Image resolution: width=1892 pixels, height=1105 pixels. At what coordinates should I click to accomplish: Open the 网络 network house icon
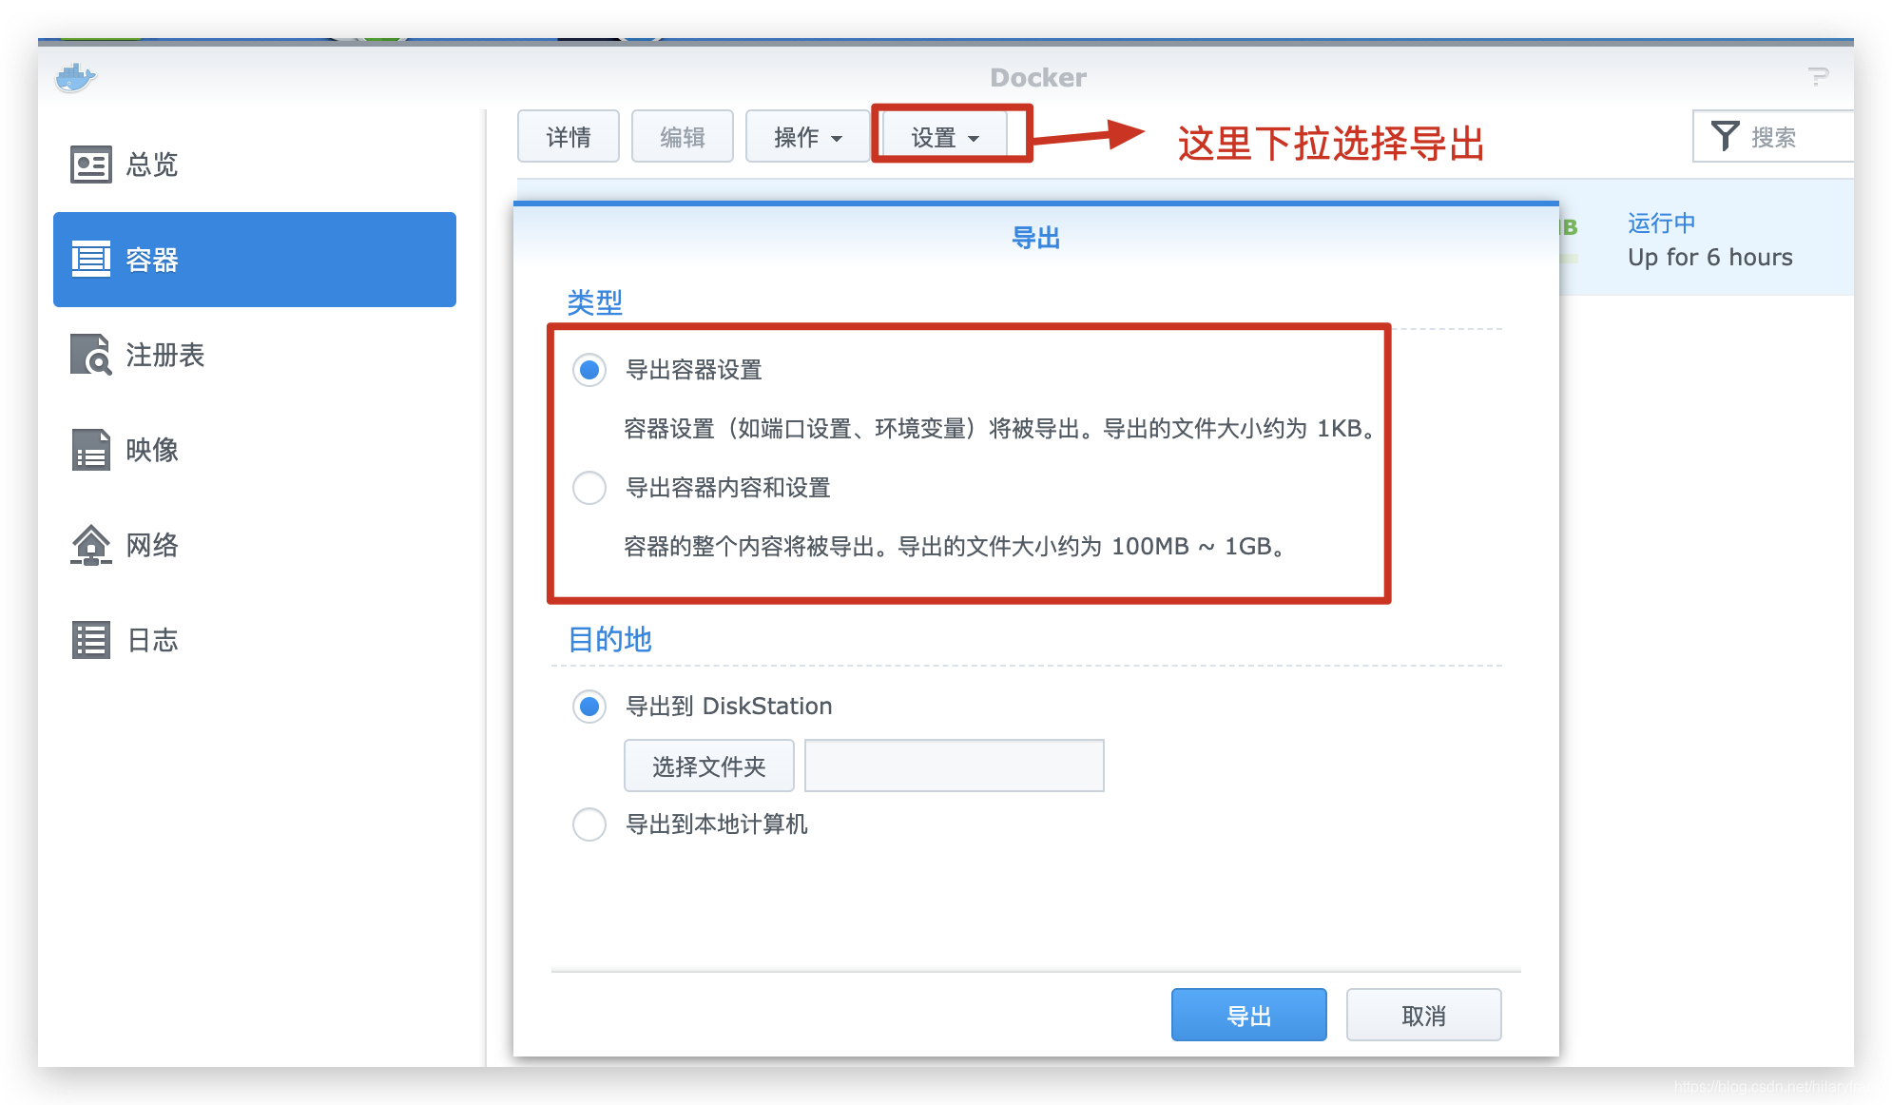[91, 545]
